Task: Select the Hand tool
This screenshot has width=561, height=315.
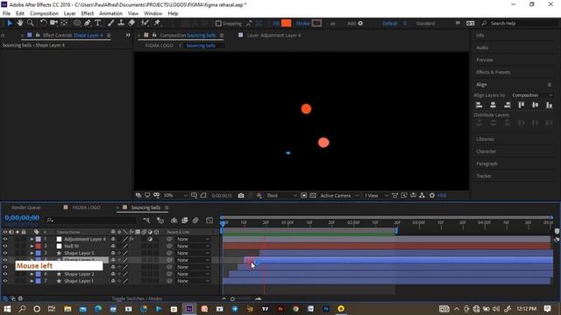Action: 20,24
